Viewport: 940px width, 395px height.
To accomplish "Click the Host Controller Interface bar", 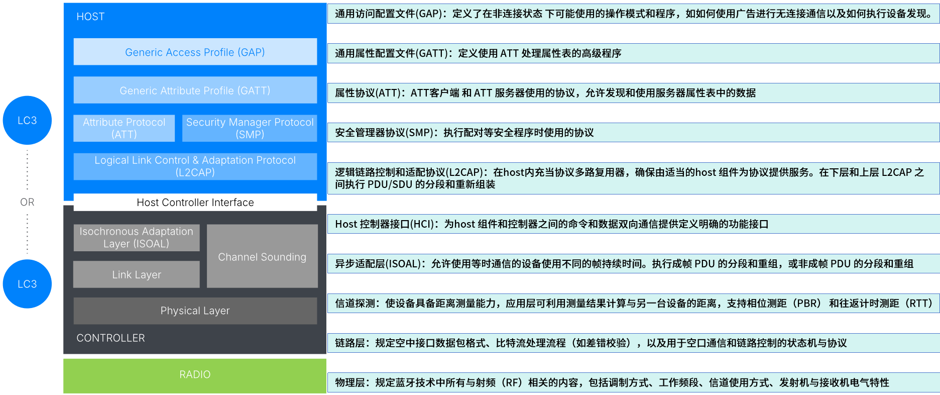I will click(195, 202).
